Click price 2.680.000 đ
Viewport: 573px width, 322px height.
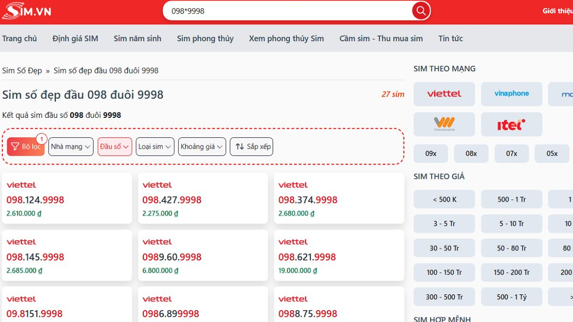coord(297,213)
